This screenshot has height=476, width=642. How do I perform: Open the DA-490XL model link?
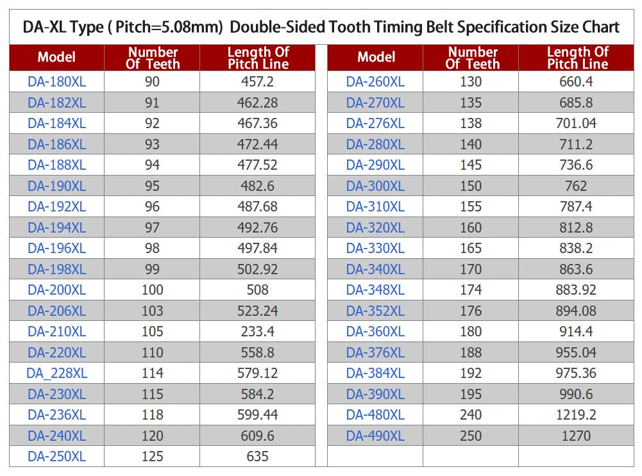[x=375, y=436]
